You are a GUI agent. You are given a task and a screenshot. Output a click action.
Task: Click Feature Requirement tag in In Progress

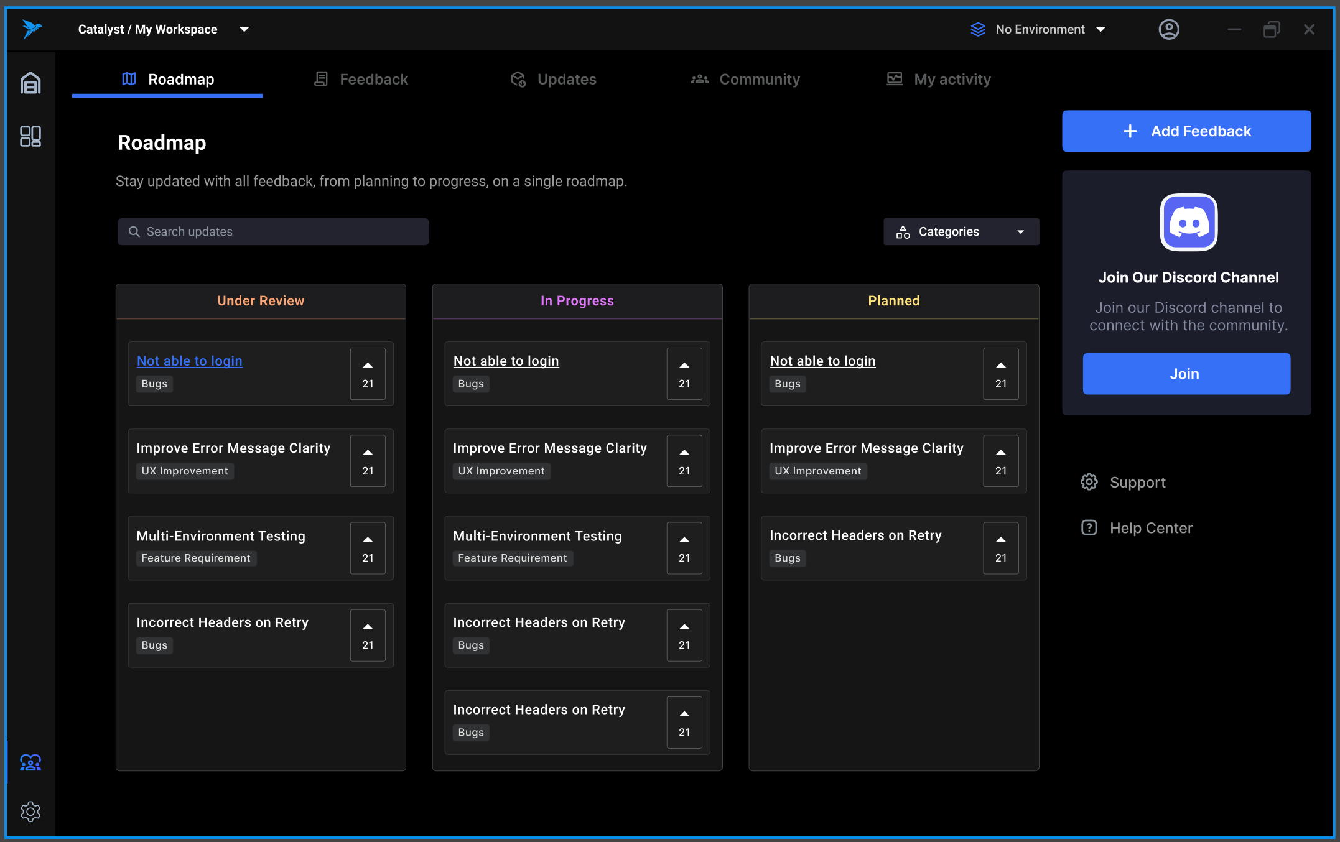click(513, 558)
